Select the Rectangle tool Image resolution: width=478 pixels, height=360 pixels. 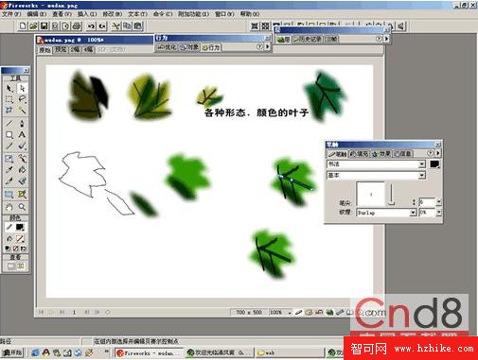9,135
